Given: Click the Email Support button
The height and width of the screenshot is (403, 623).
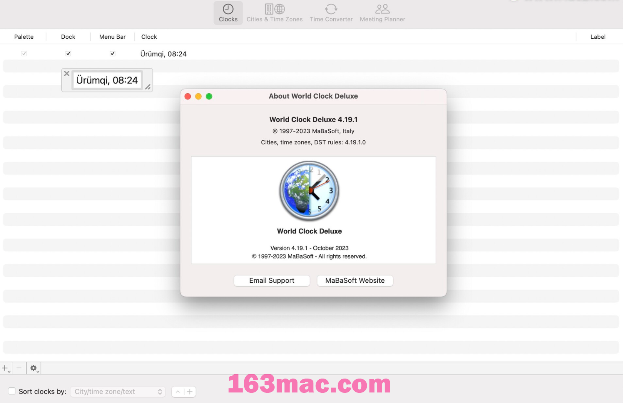Looking at the screenshot, I should tap(272, 280).
